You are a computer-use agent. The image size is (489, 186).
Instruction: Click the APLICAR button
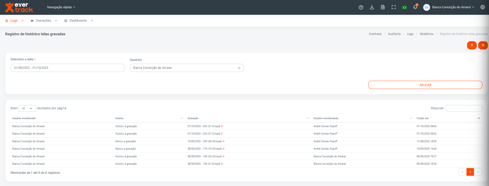pos(425,85)
